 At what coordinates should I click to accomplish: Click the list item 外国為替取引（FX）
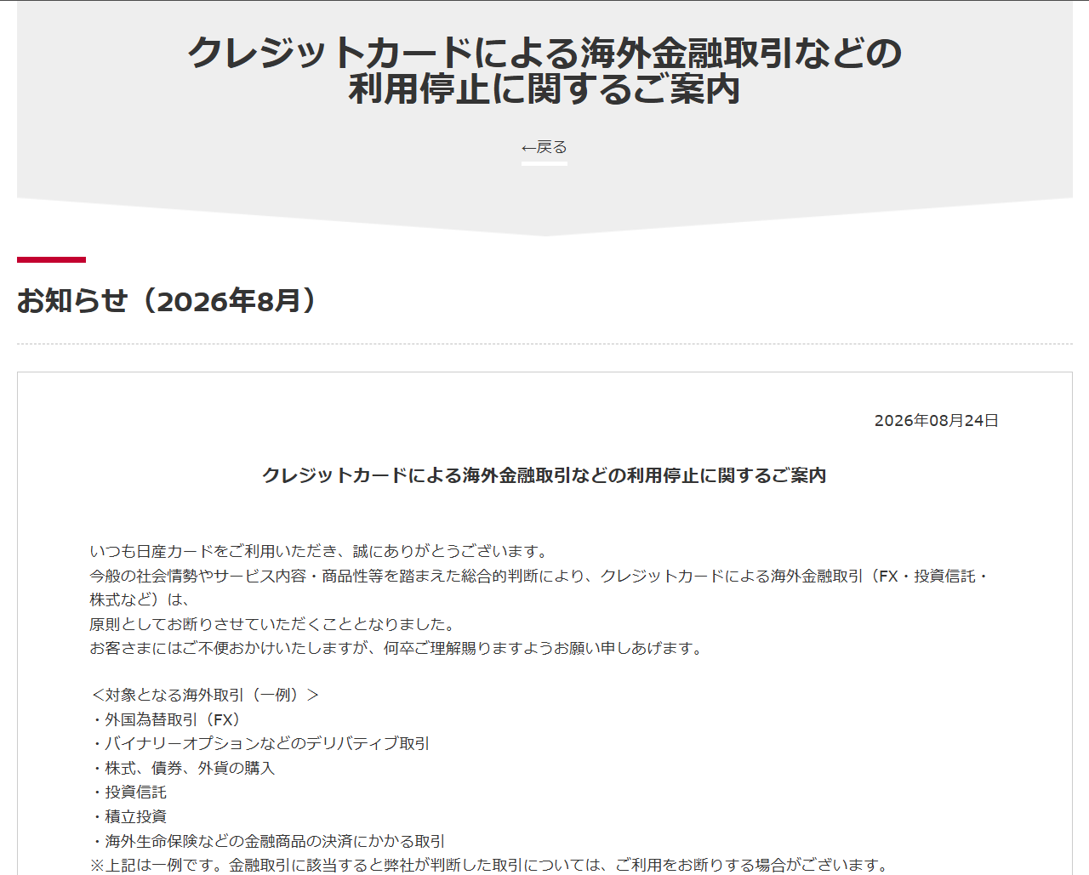(168, 719)
